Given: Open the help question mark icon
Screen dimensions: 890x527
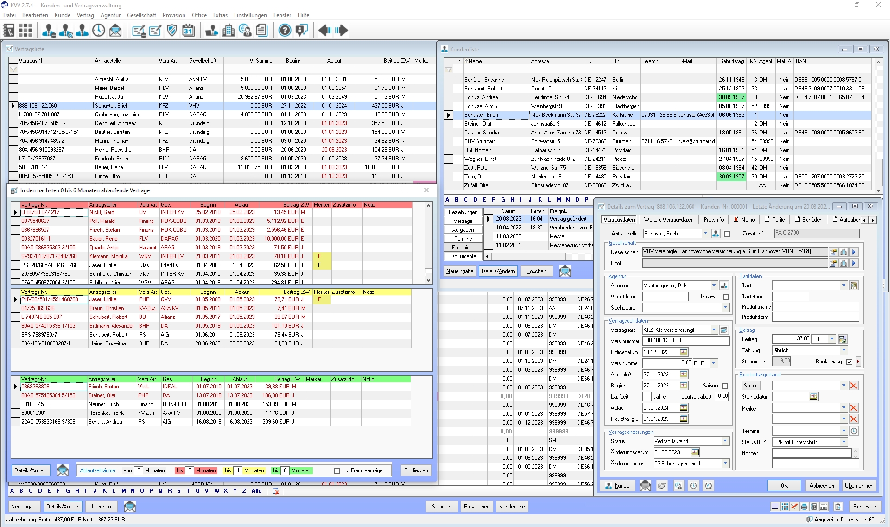Looking at the screenshot, I should click(285, 31).
